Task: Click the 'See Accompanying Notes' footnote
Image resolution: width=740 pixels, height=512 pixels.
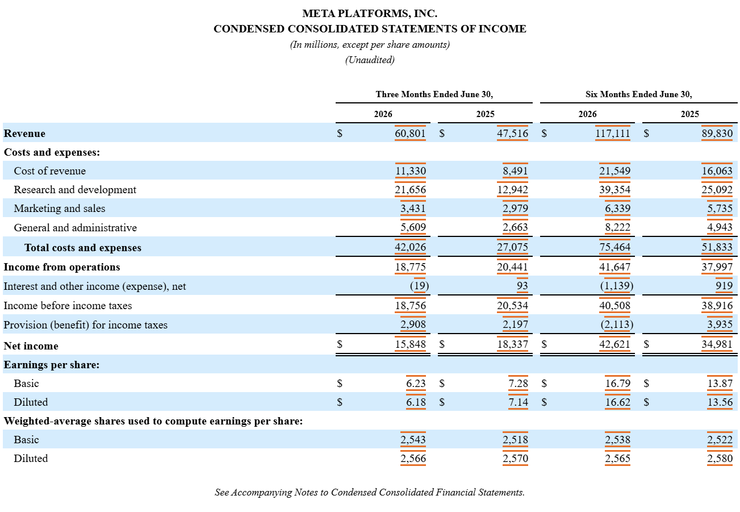Action: coord(370,492)
